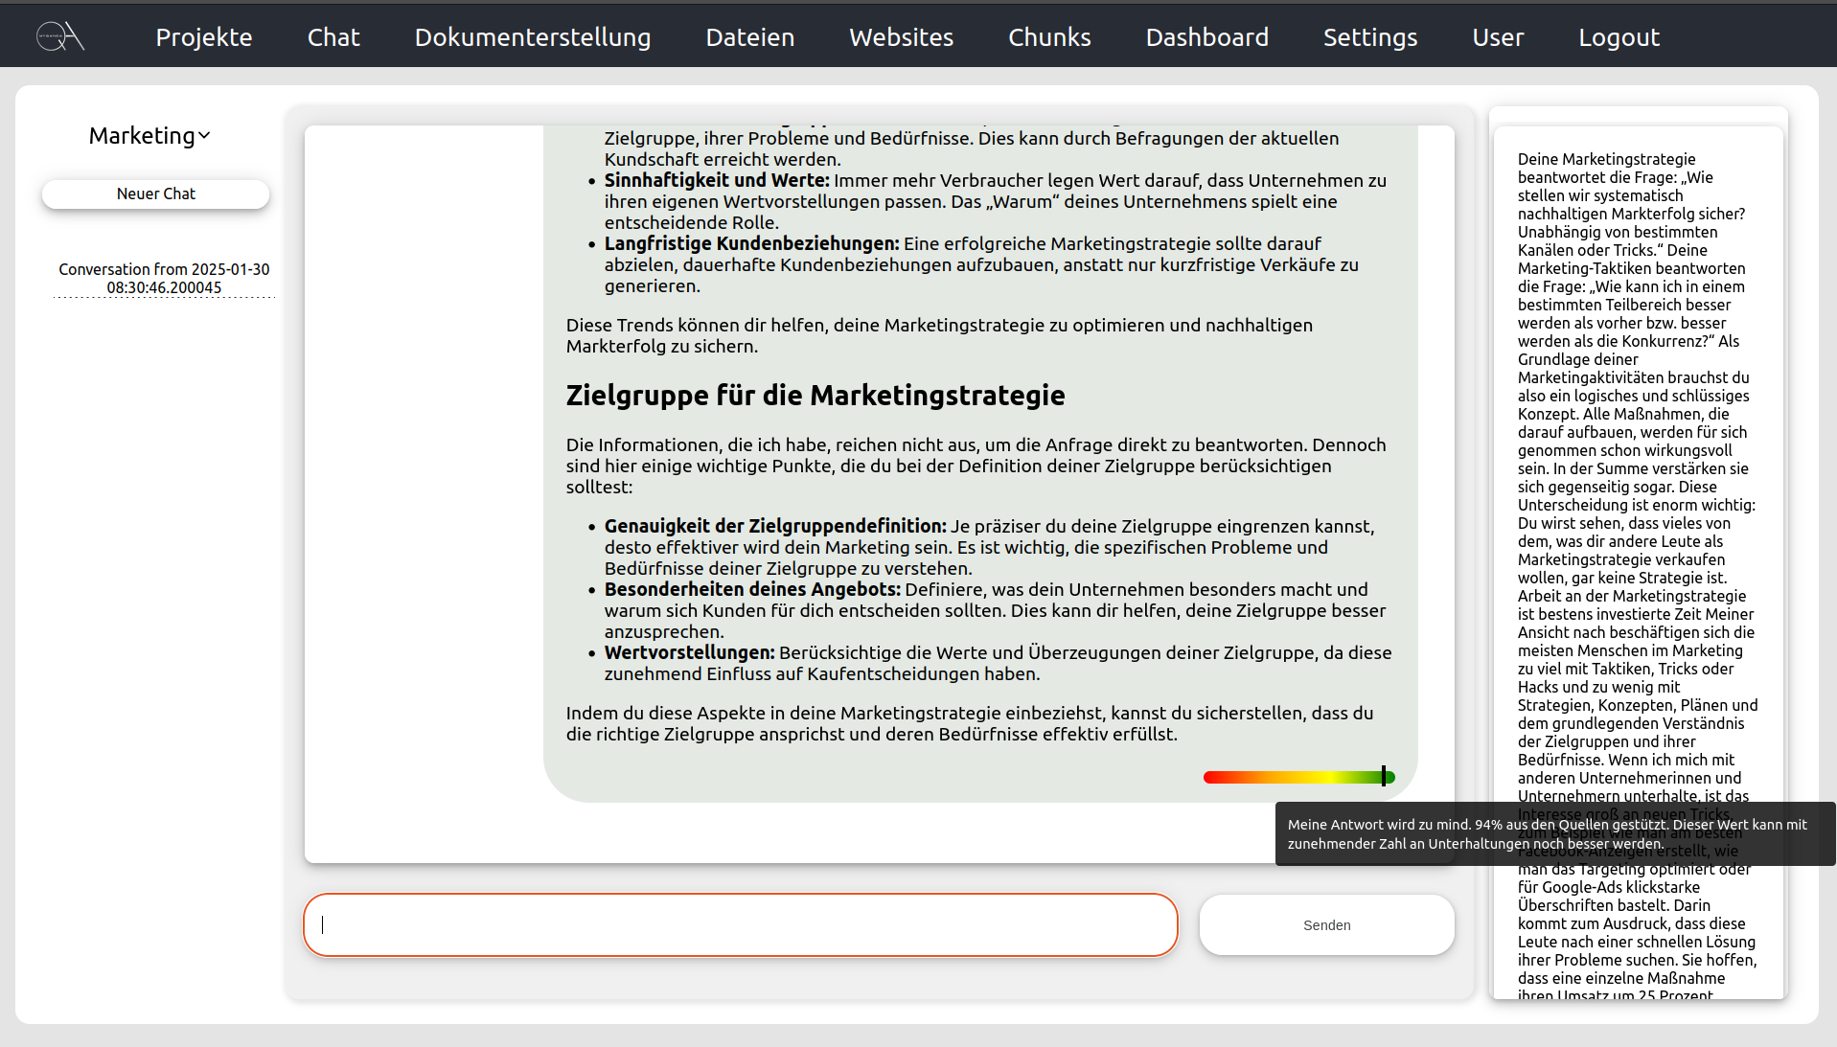
Task: Focus the chat message input field
Action: (740, 924)
